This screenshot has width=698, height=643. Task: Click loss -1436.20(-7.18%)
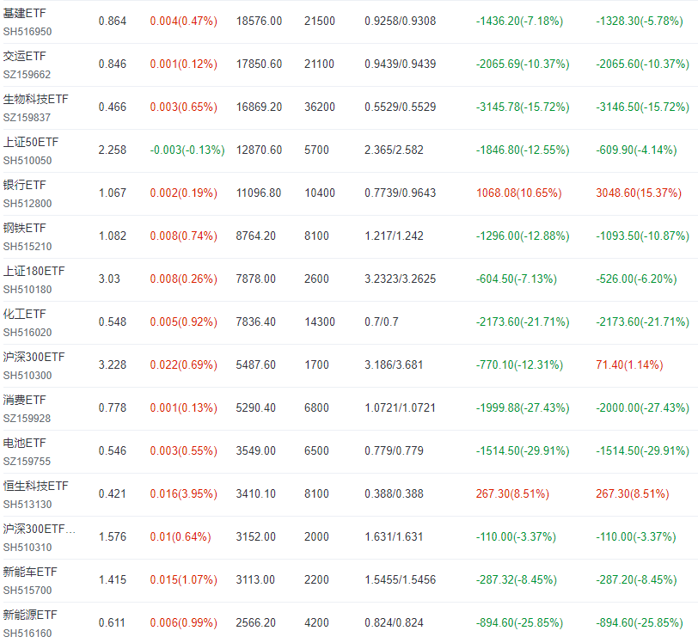click(x=519, y=21)
